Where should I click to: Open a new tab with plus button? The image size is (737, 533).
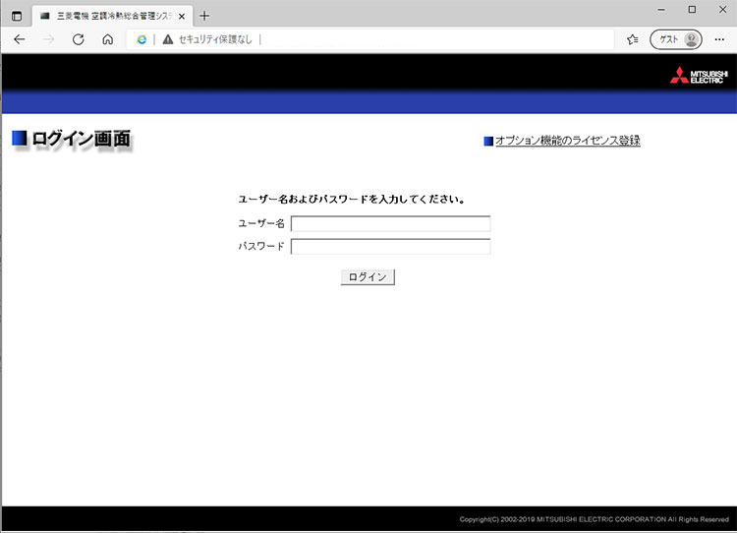tap(204, 16)
